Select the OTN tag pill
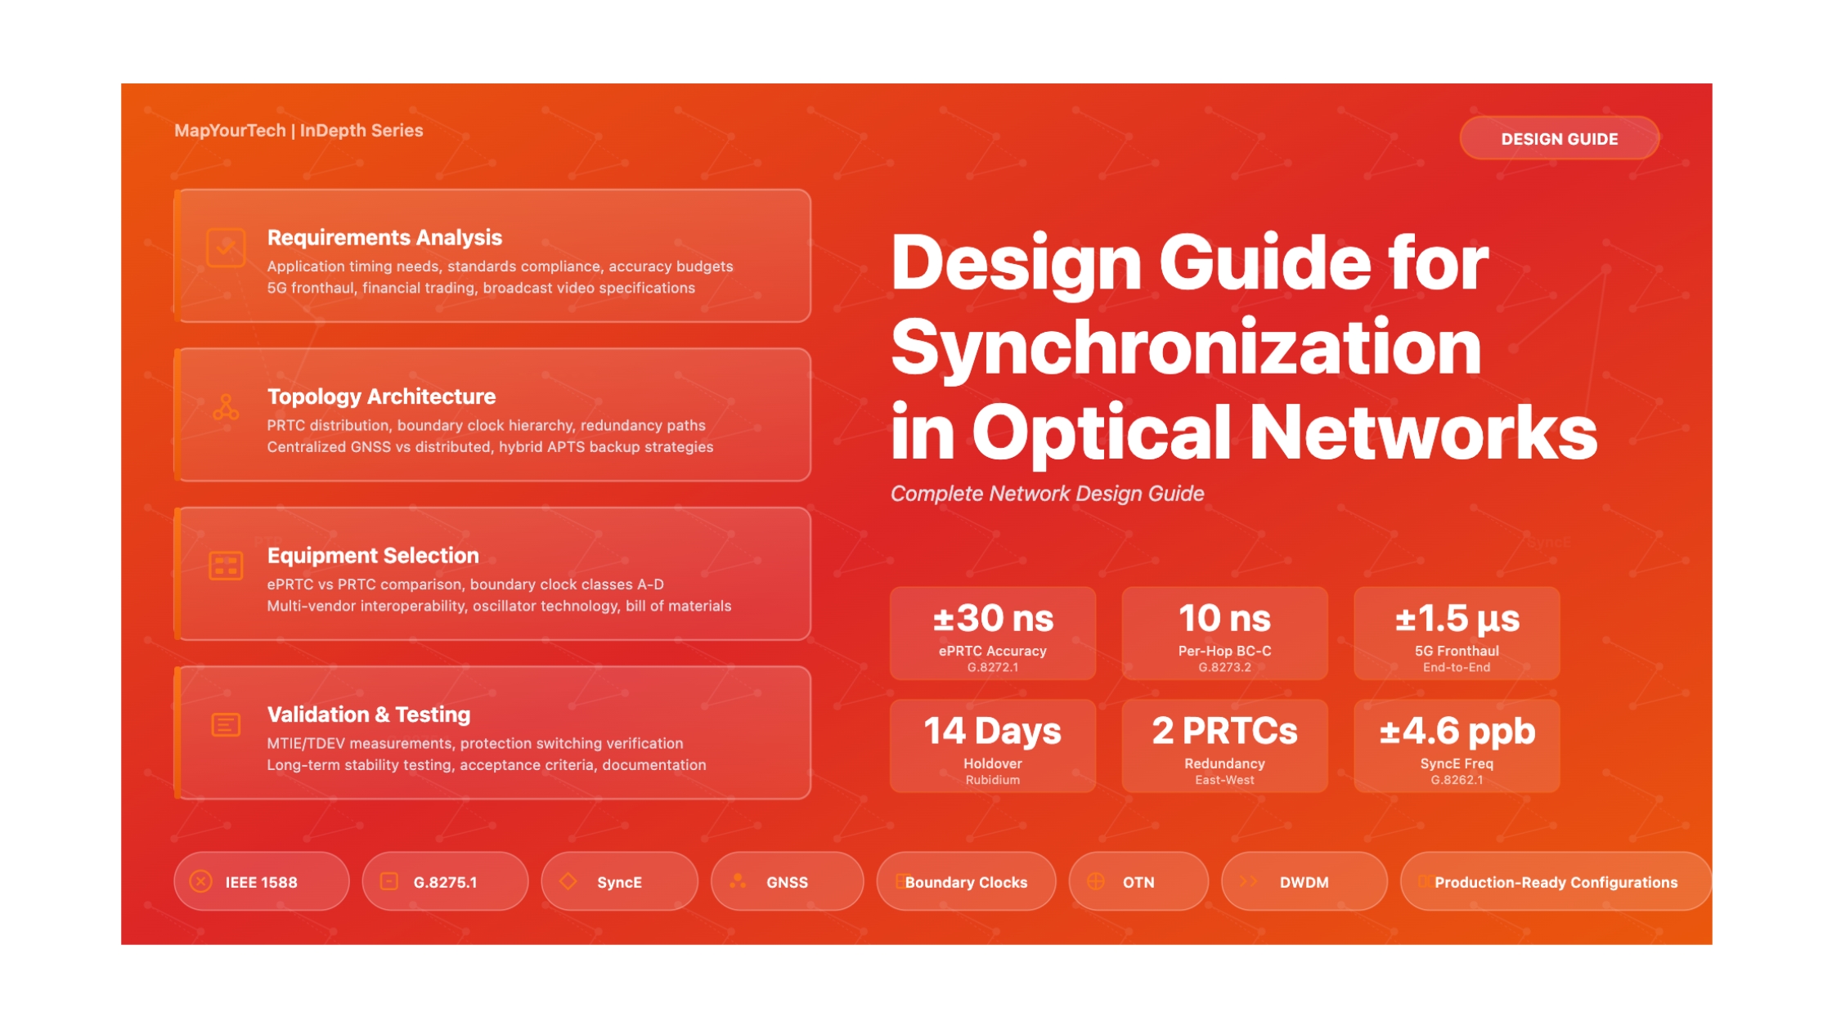 1138,882
